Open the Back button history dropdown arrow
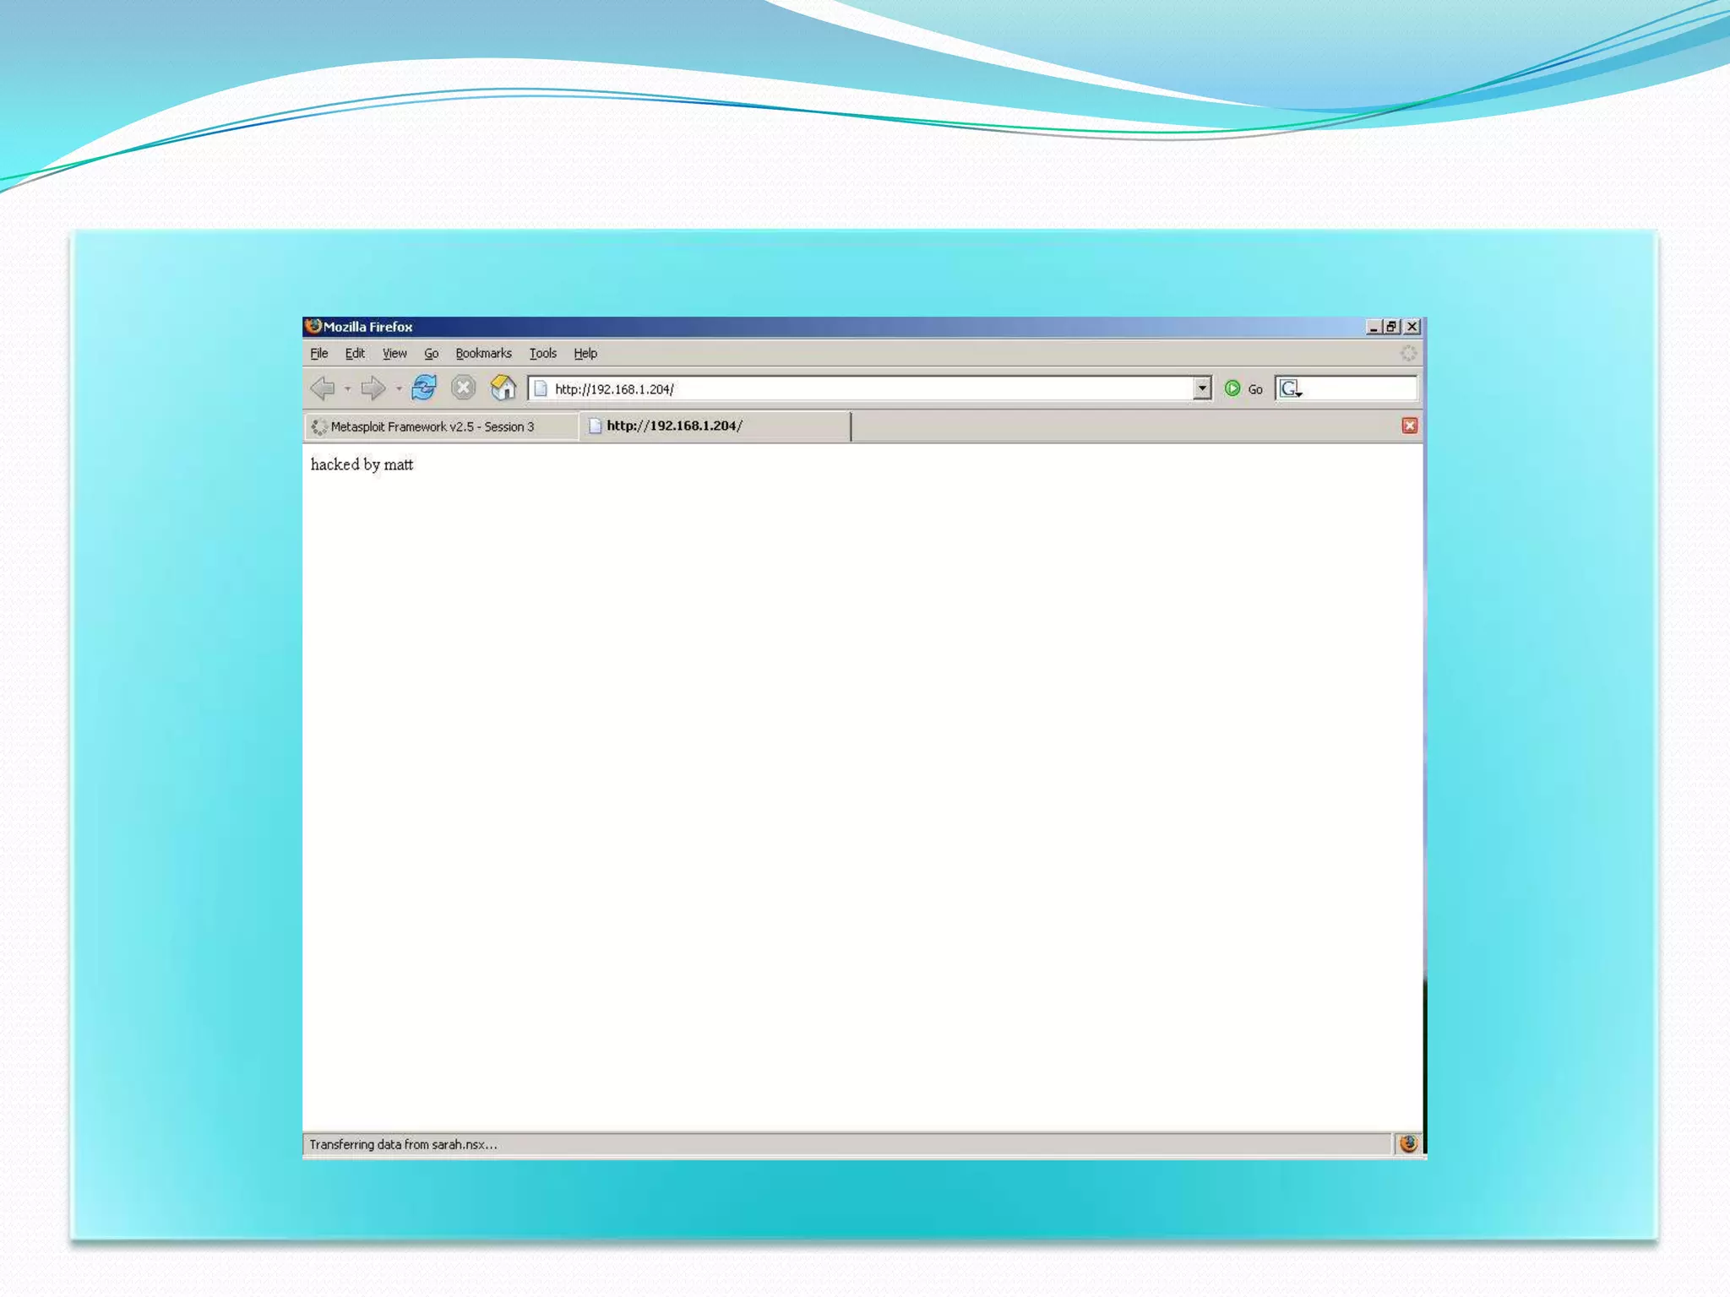Screen dimensions: 1730x1297 (347, 389)
